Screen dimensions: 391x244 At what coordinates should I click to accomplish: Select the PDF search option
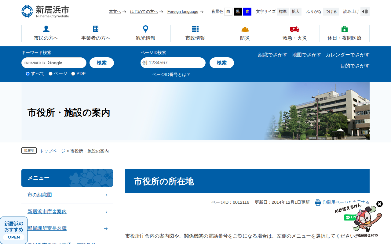73,74
